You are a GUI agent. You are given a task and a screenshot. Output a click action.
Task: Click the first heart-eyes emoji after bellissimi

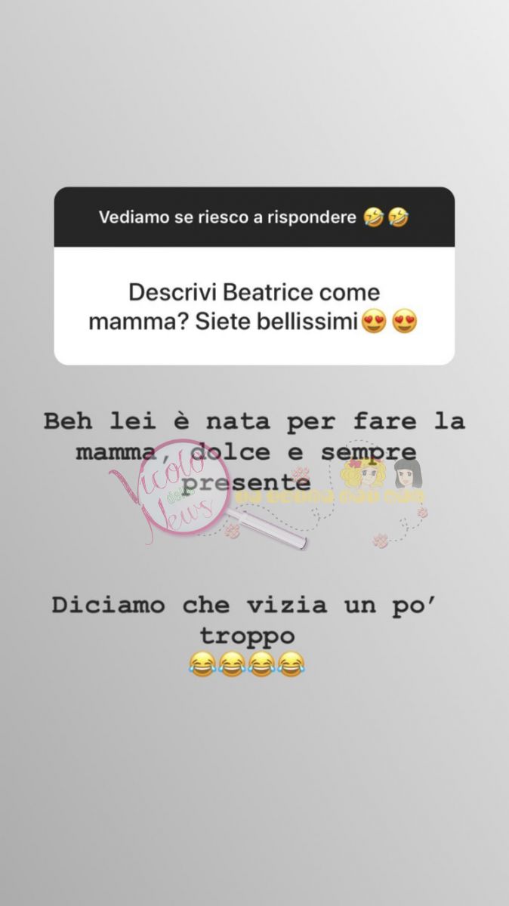(x=375, y=323)
